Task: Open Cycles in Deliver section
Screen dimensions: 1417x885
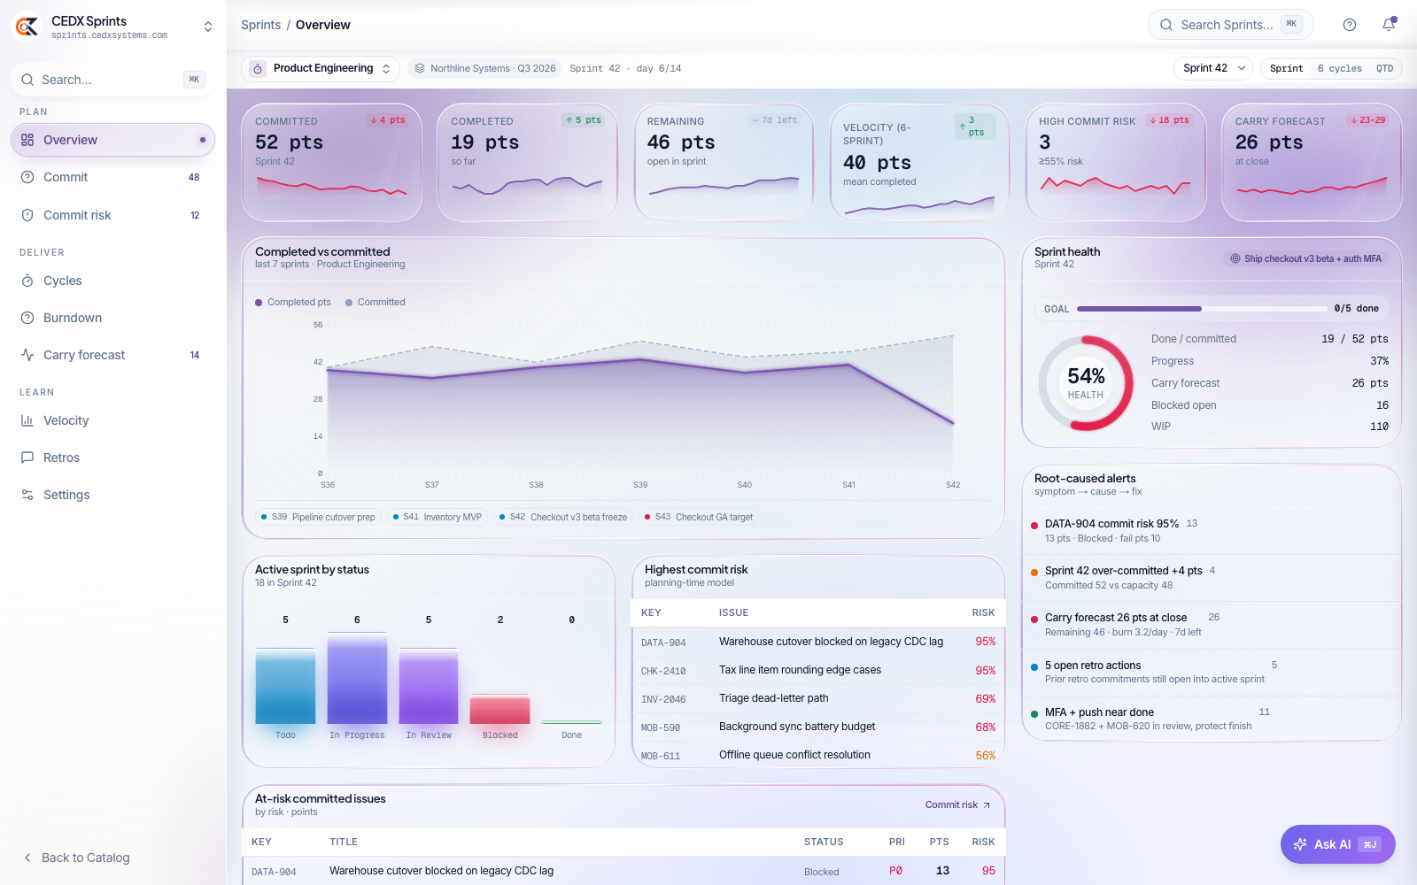Action: [112, 281]
